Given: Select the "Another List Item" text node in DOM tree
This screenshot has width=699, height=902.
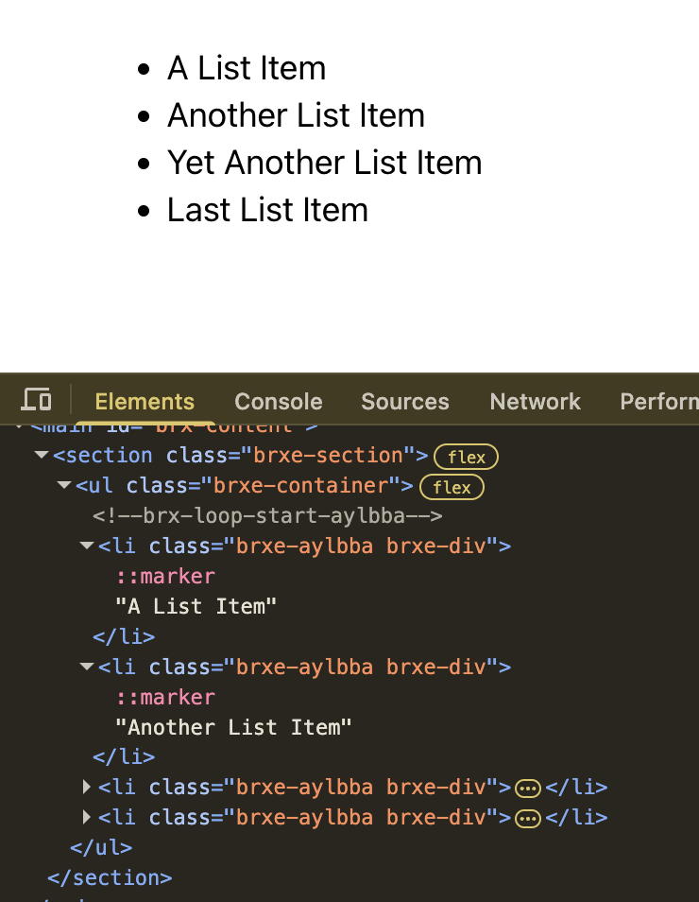Looking at the screenshot, I should 233,727.
